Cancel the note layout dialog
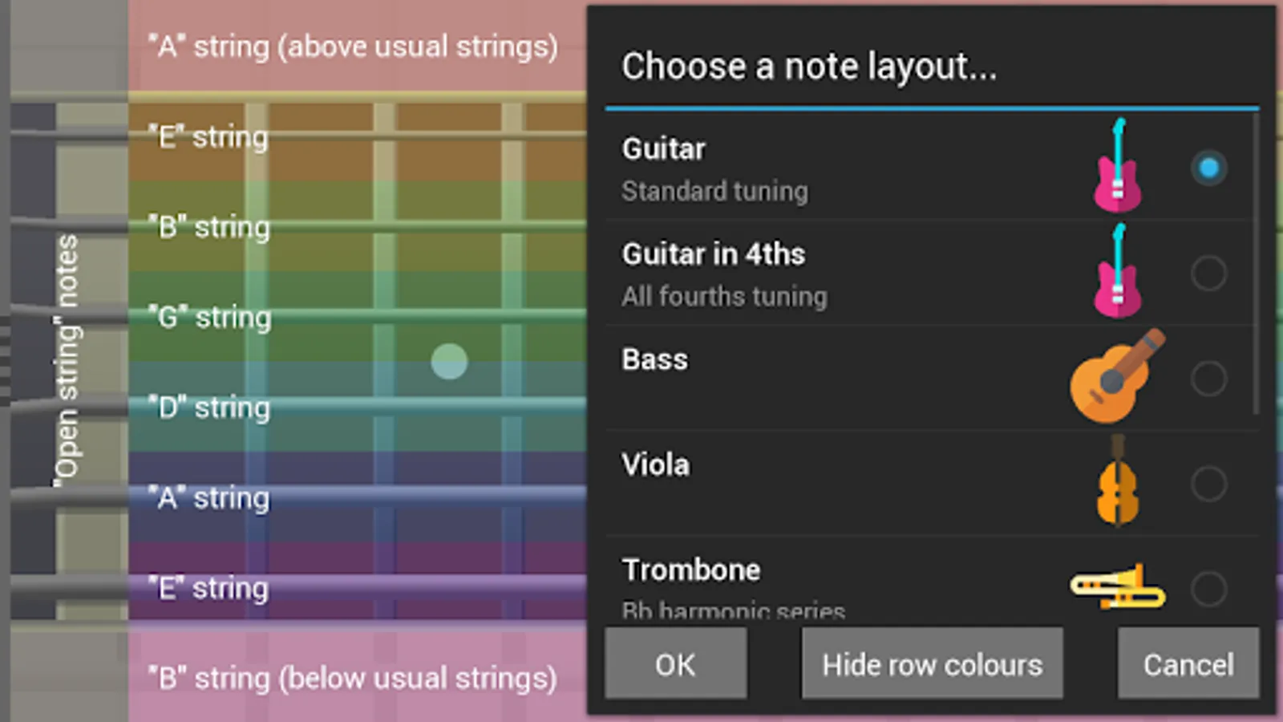This screenshot has height=722, width=1283. coord(1188,663)
